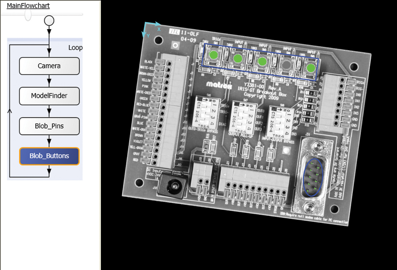The height and width of the screenshot is (270, 397).
Task: Select the Camera step in the flowchart
Action: pos(49,66)
